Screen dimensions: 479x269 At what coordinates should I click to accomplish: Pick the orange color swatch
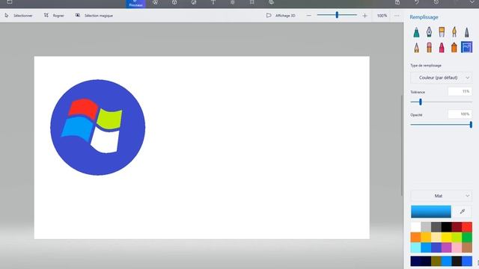[416, 238]
